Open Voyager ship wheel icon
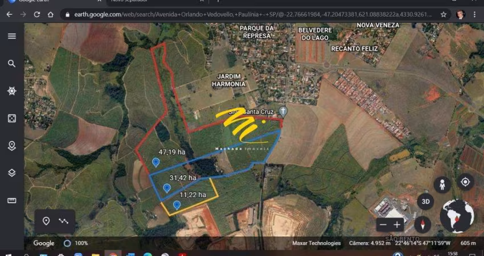Screen dimensions: 484x256 coord(12,91)
